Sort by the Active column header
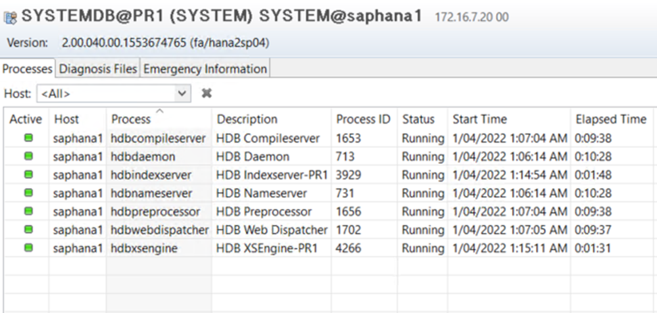This screenshot has width=657, height=313. pyautogui.click(x=26, y=120)
